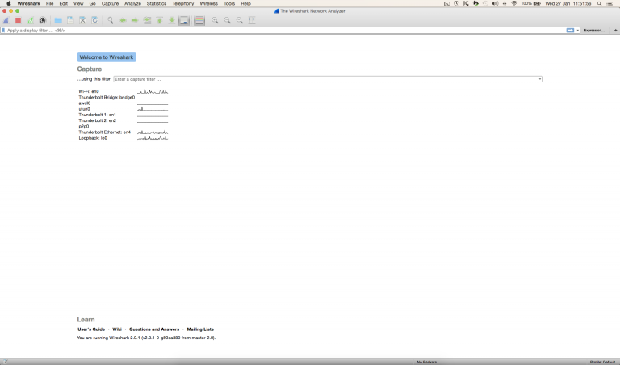The width and height of the screenshot is (620, 365).
Task: Open the Wiki link
Action: [x=117, y=329]
